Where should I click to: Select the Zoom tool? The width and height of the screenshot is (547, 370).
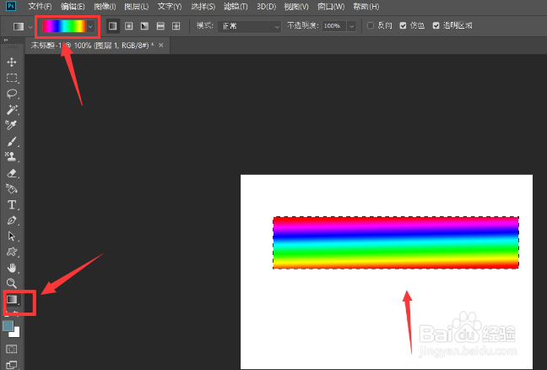[12, 283]
